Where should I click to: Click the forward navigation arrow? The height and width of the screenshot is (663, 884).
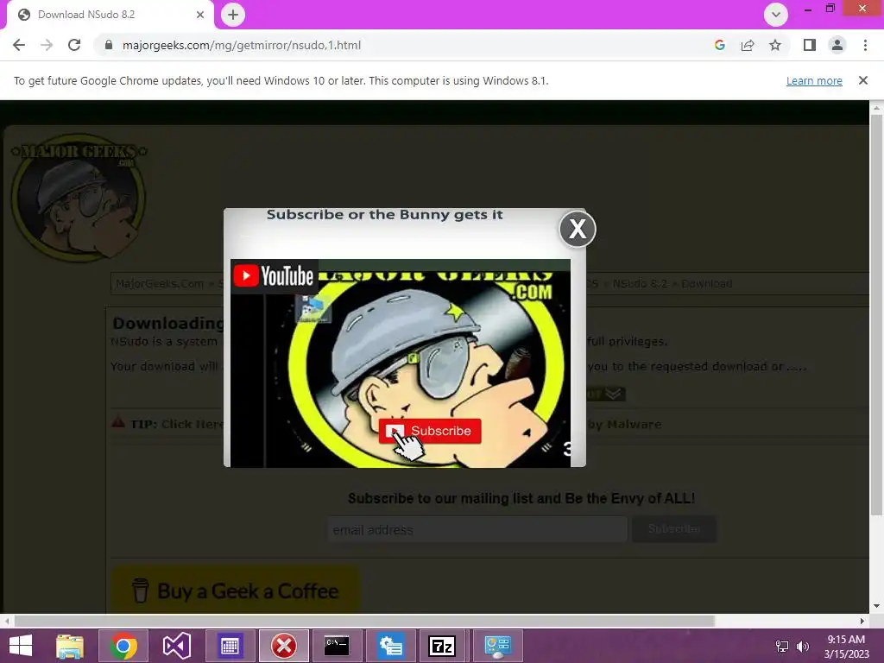pyautogui.click(x=47, y=45)
